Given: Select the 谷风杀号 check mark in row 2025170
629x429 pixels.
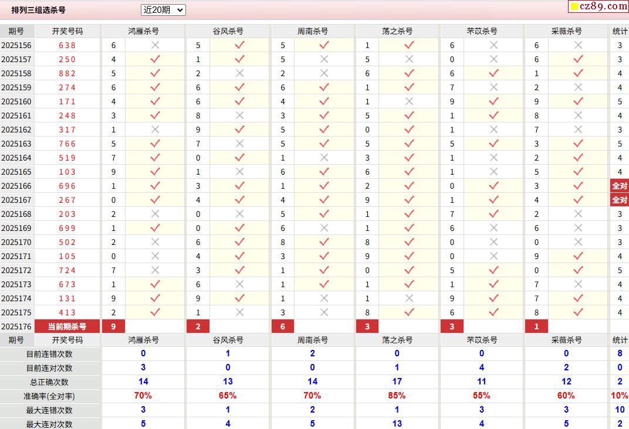Looking at the screenshot, I should coord(240,243).
